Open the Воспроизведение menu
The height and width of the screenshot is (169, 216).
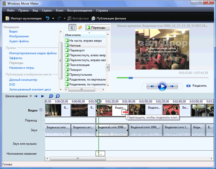coord(80,10)
